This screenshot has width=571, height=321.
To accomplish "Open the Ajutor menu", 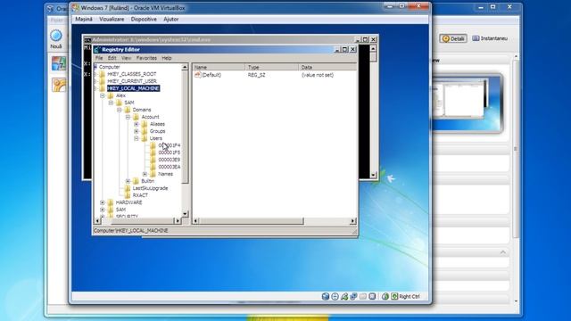I will (170, 20).
